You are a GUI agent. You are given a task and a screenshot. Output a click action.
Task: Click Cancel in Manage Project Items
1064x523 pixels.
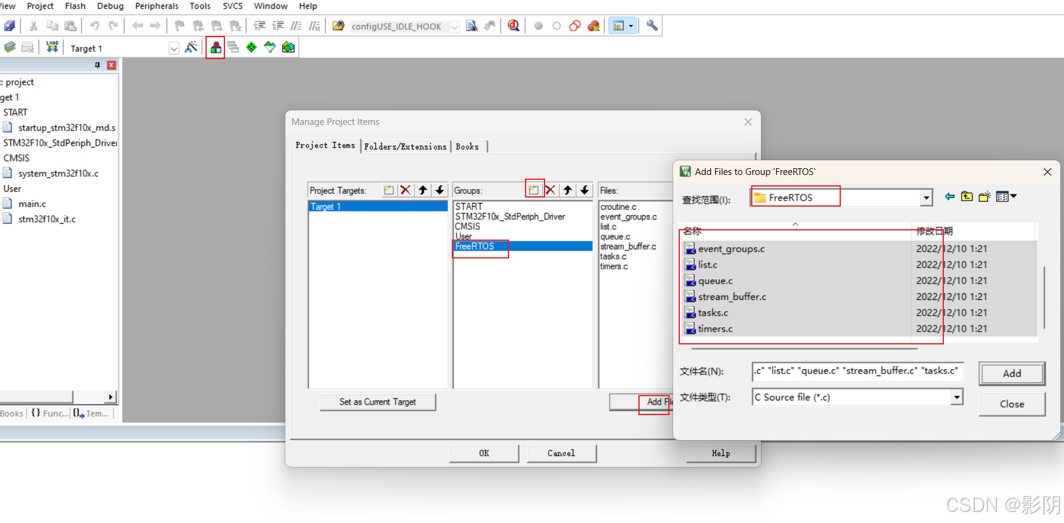click(x=562, y=454)
